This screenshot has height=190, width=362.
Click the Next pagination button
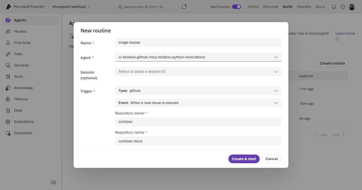[x=339, y=135]
